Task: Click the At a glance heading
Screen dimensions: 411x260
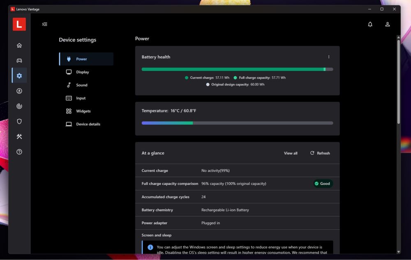Action: coord(153,153)
